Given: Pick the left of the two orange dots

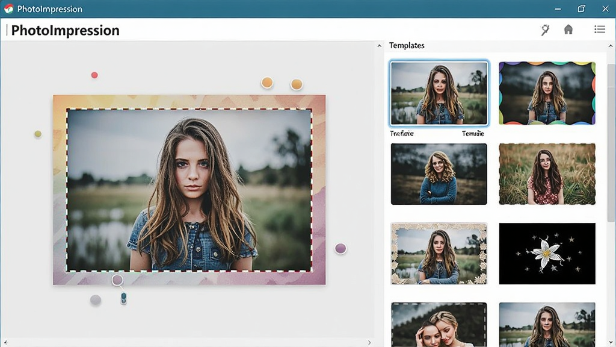Looking at the screenshot, I should coord(266,83).
